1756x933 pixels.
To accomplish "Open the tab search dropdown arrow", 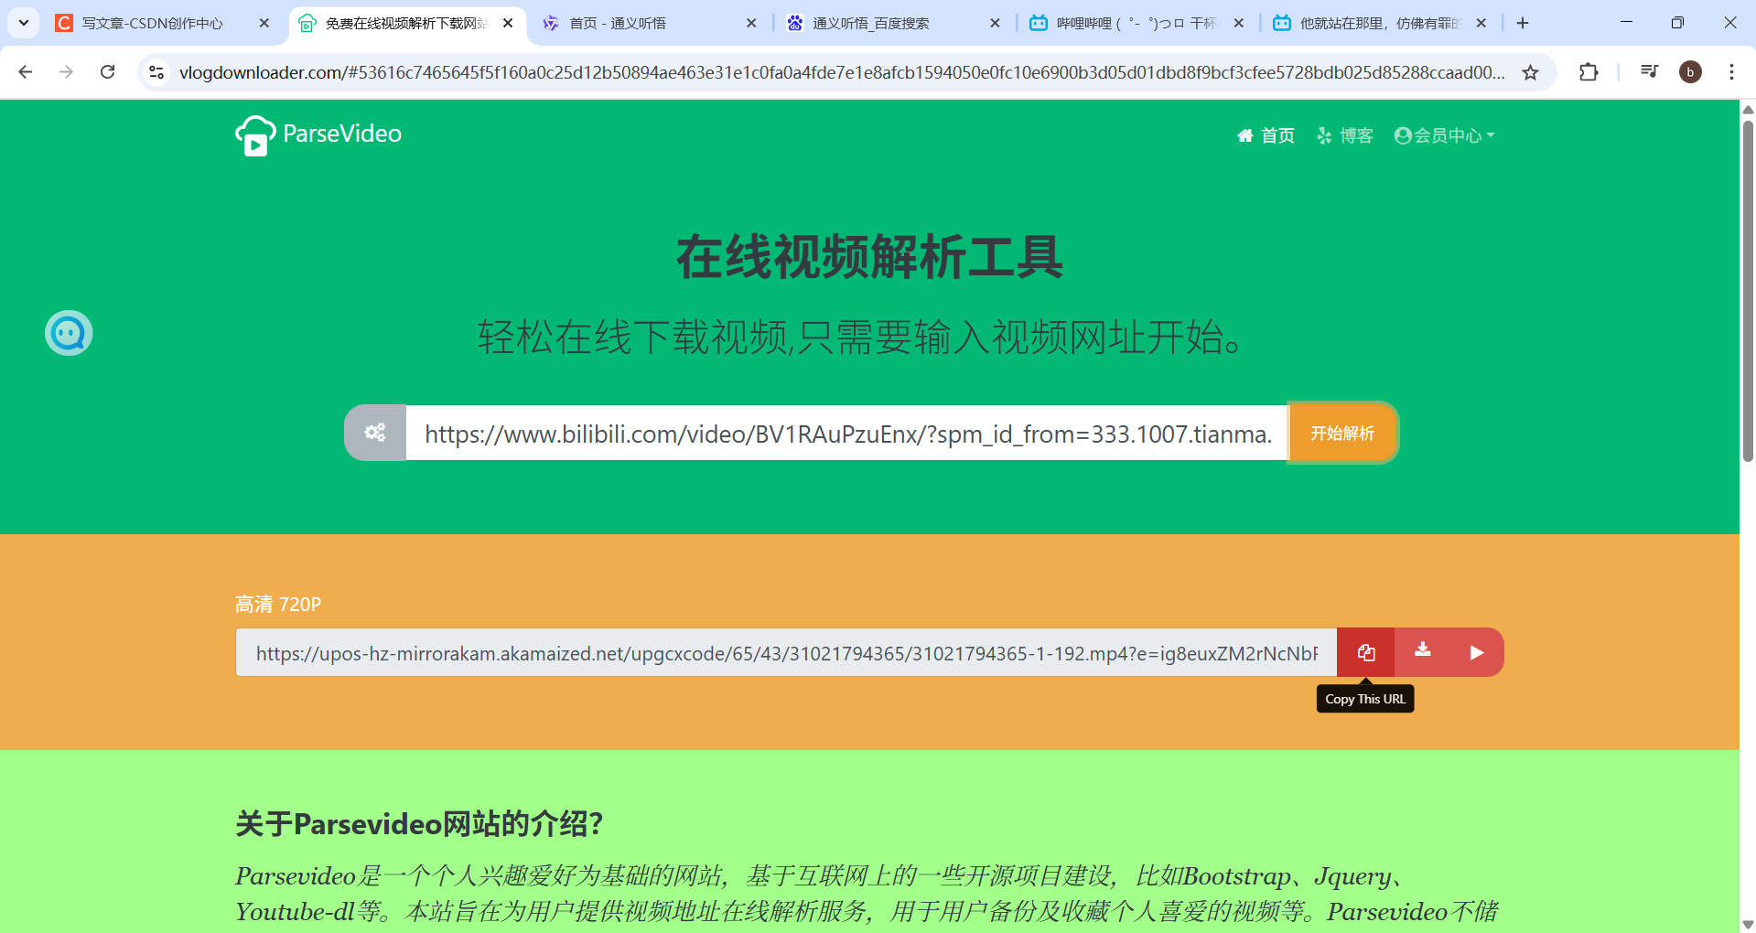I will click(x=24, y=23).
